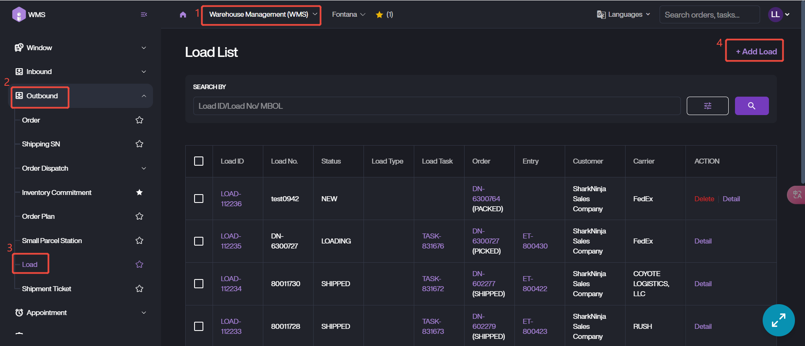The image size is (805, 346).
Task: Favorite the Order menu item star
Action: [139, 120]
